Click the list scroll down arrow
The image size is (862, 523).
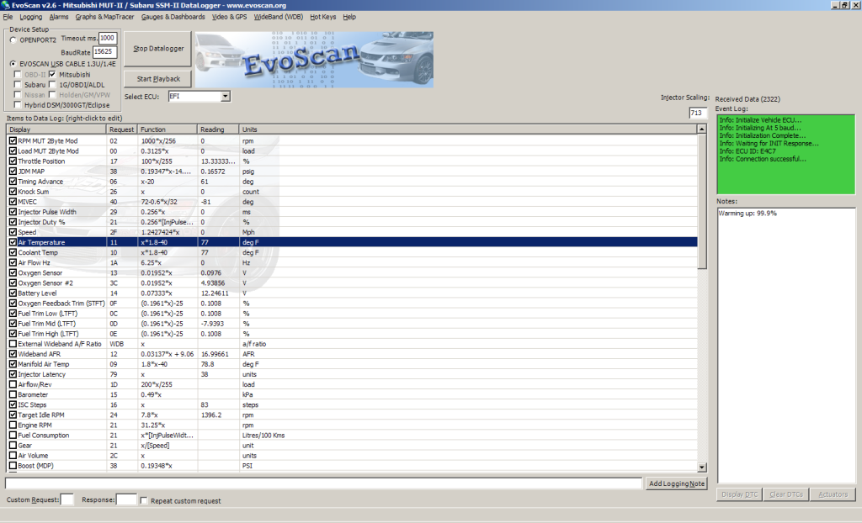click(702, 468)
